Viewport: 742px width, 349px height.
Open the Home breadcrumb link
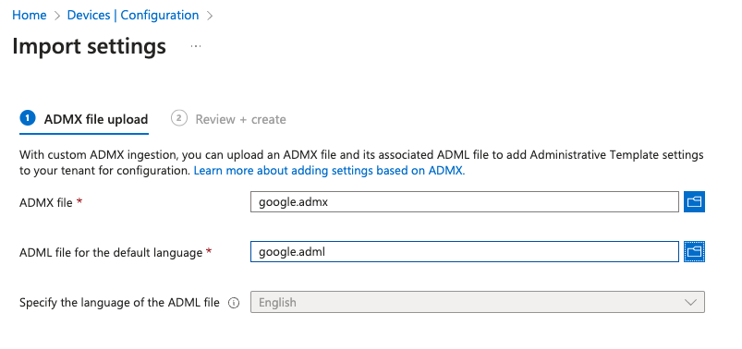click(x=30, y=15)
